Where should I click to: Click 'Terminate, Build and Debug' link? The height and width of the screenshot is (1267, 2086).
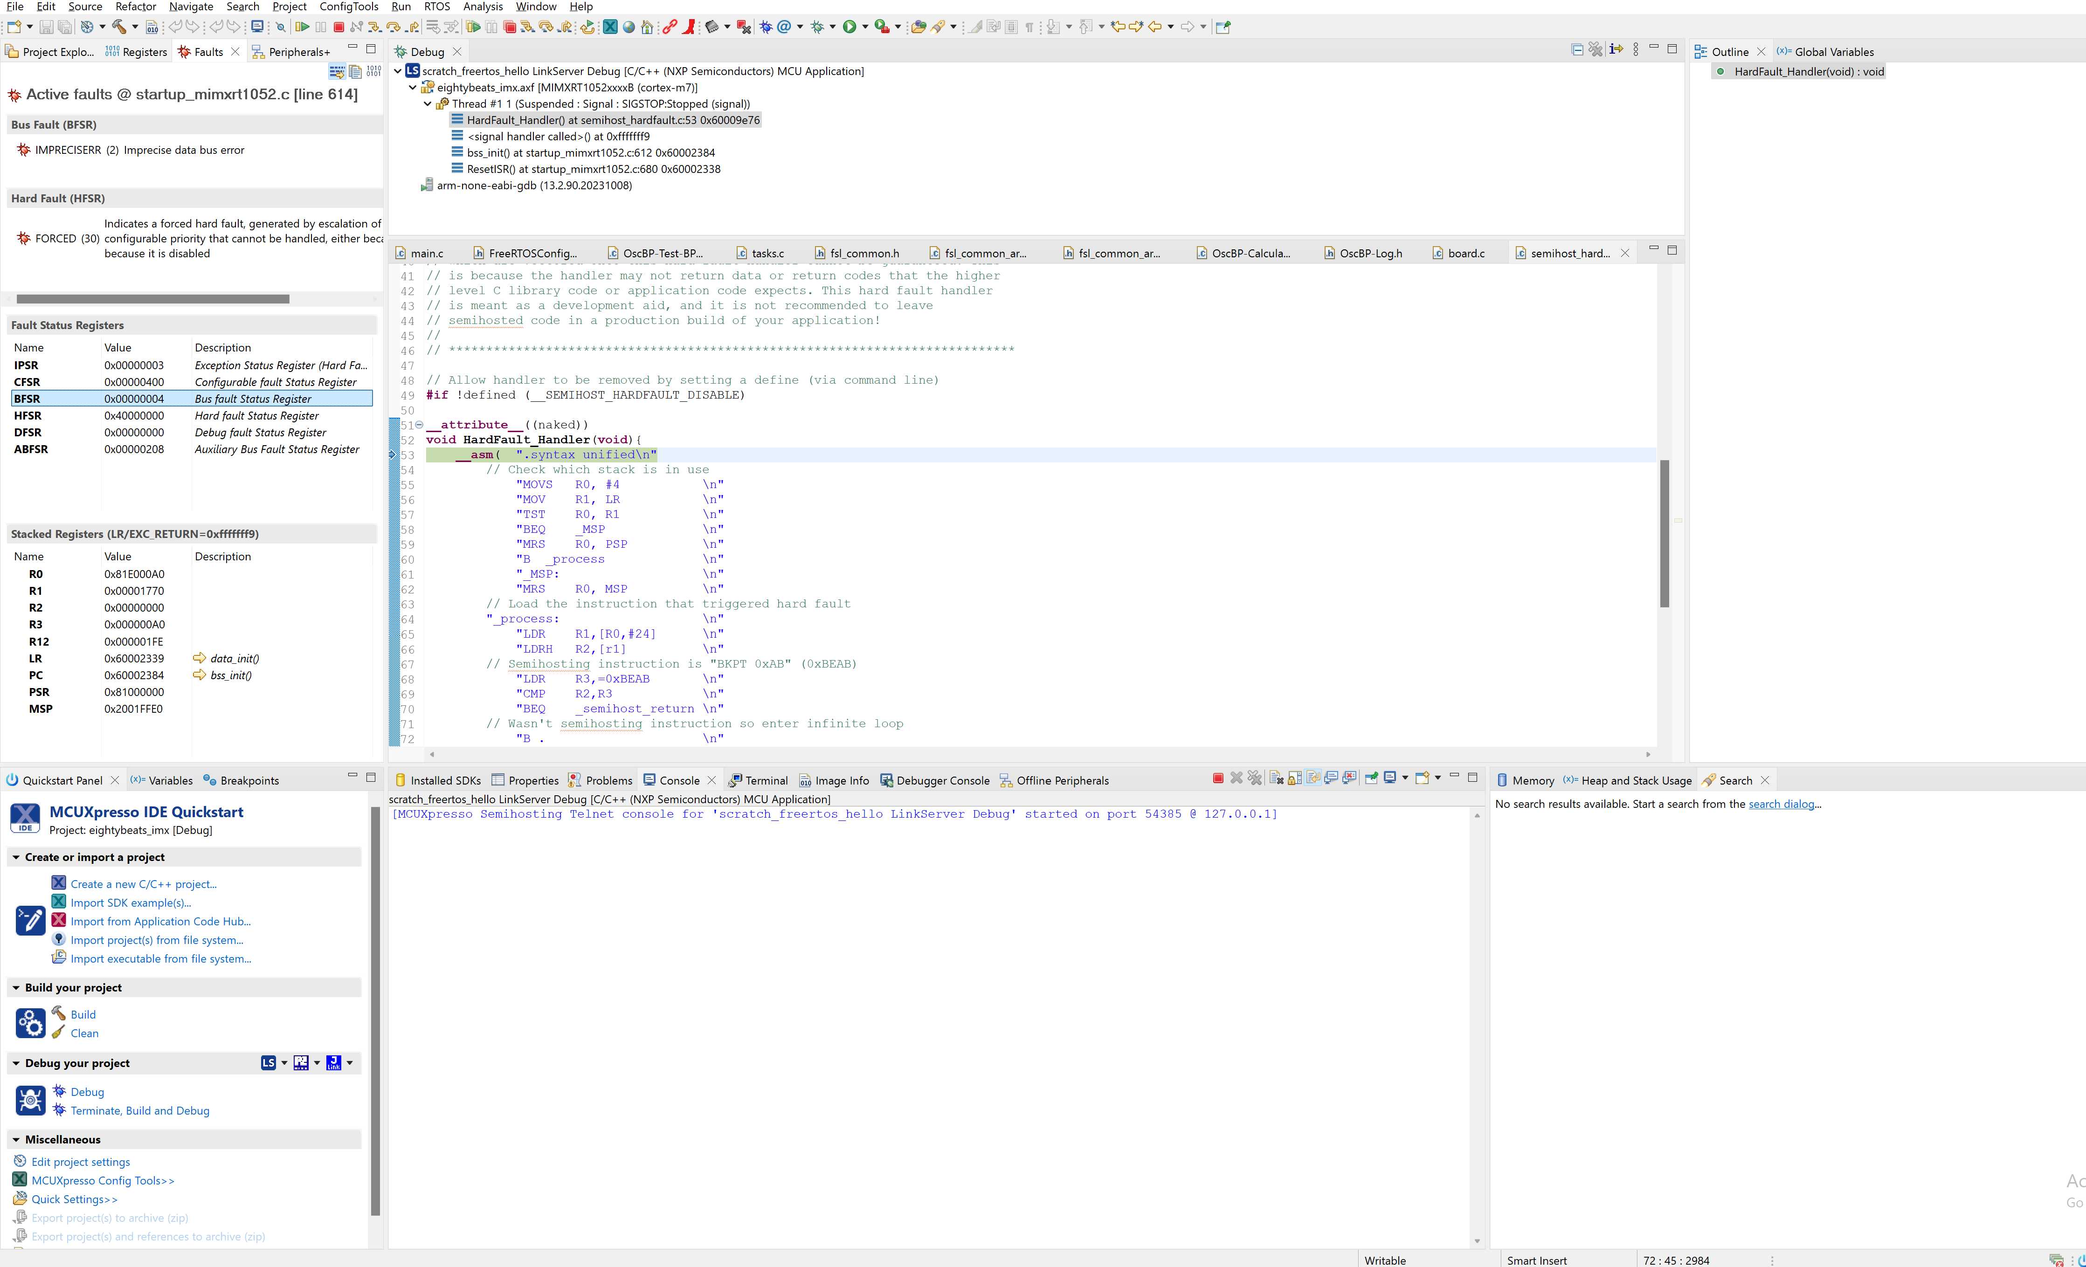tap(140, 1110)
